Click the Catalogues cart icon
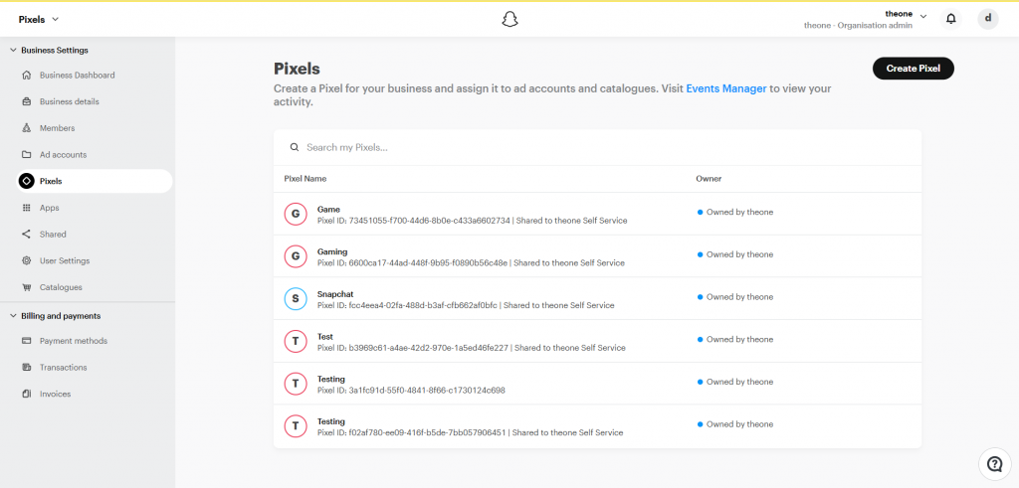The height and width of the screenshot is (488, 1019). click(27, 287)
